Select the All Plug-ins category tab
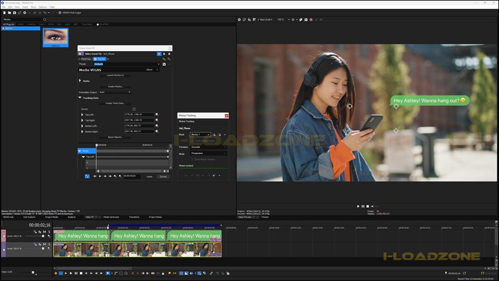 pyautogui.click(x=9, y=24)
